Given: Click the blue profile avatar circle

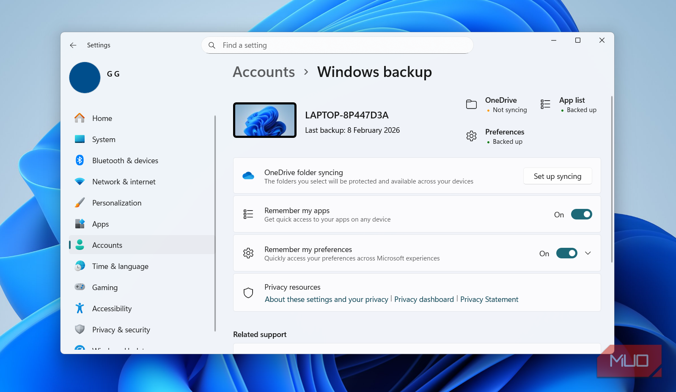Looking at the screenshot, I should click(x=85, y=78).
